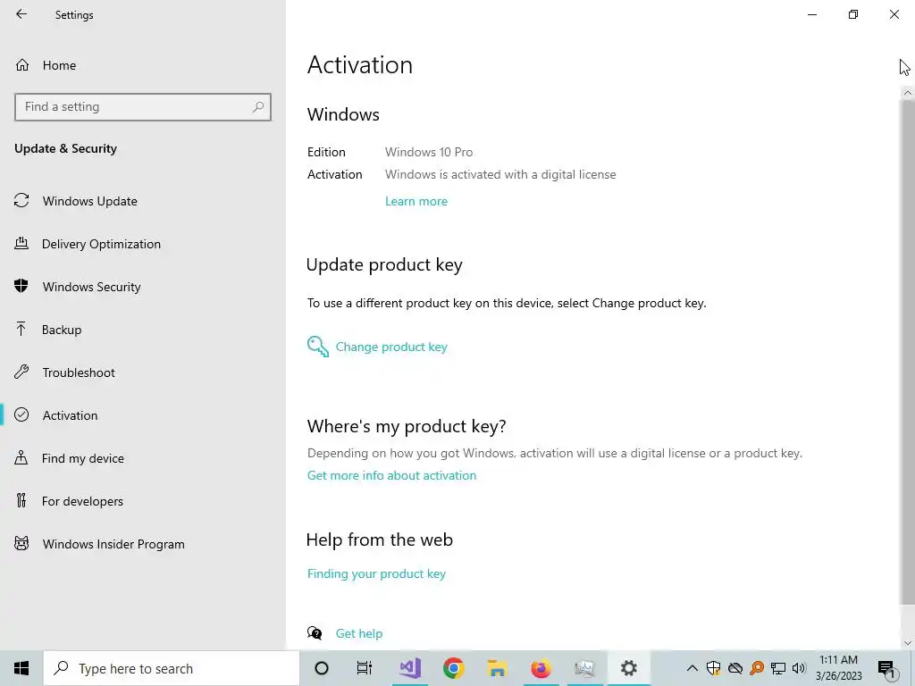Click the Troubleshoot wrench icon
Viewport: 915px width, 686px height.
pos(21,372)
